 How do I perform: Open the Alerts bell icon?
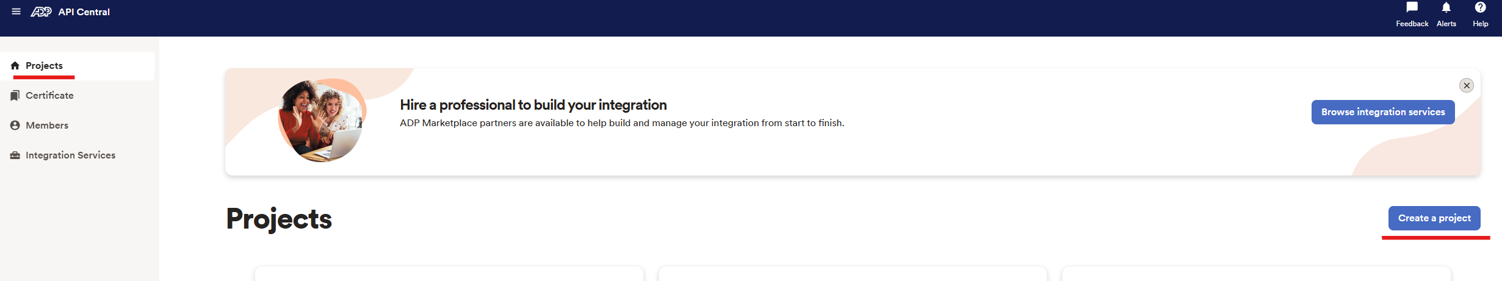(1446, 7)
